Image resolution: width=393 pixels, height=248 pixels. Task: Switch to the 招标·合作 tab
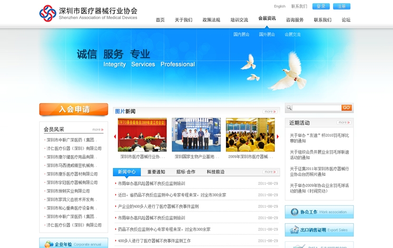point(186,172)
